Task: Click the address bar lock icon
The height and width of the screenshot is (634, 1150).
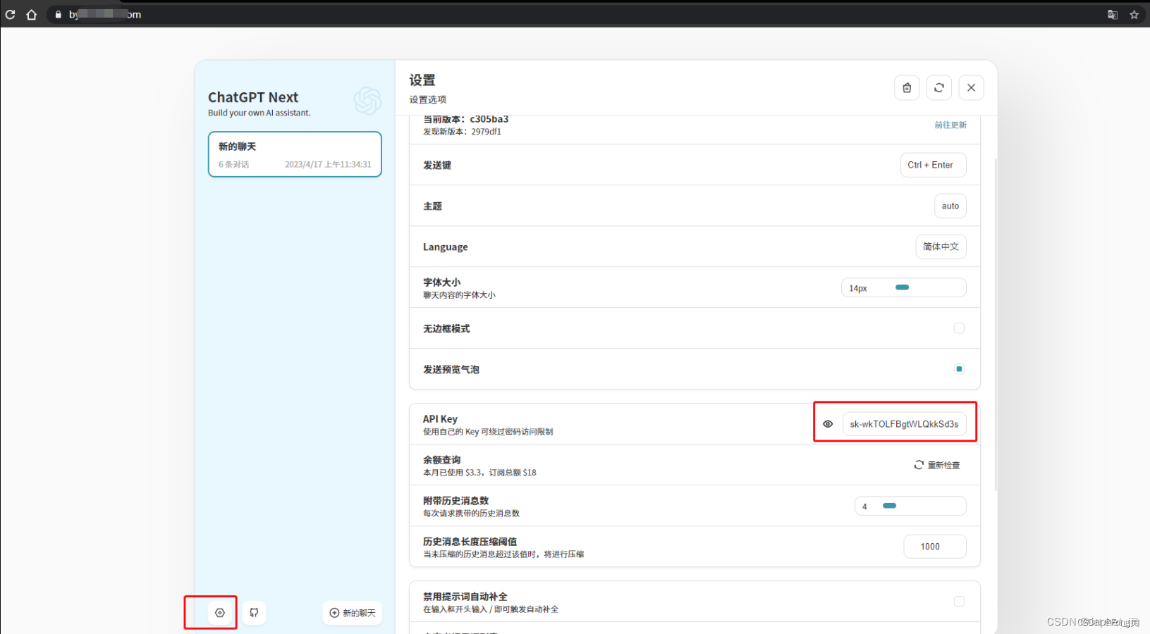Action: [x=58, y=14]
